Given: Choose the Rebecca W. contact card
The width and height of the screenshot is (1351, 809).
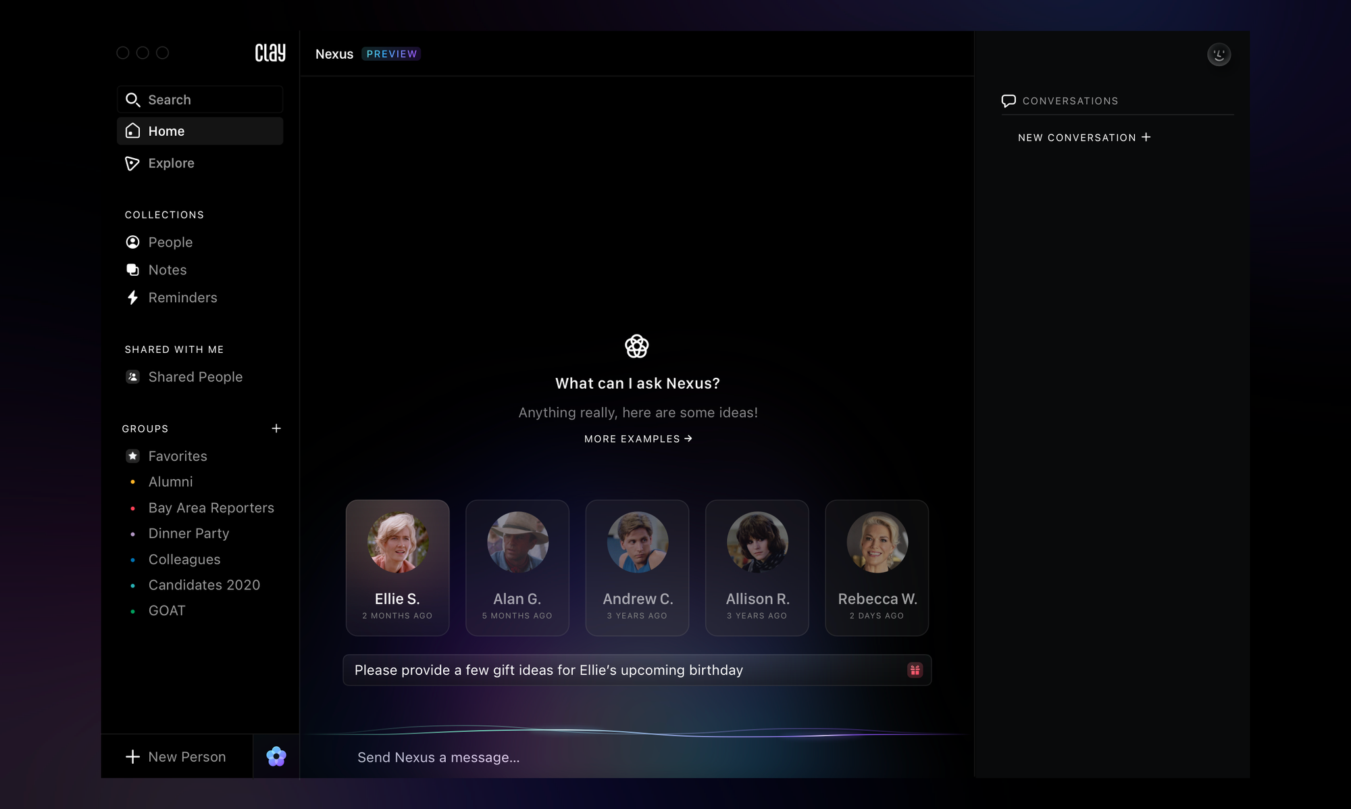Looking at the screenshot, I should coord(877,567).
